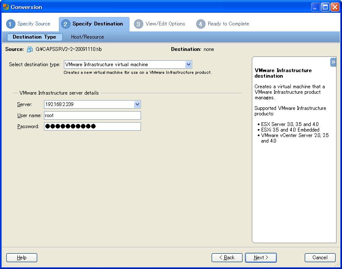
Task: Click the 'Creates a new virtual machine' description text
Action: click(138, 73)
